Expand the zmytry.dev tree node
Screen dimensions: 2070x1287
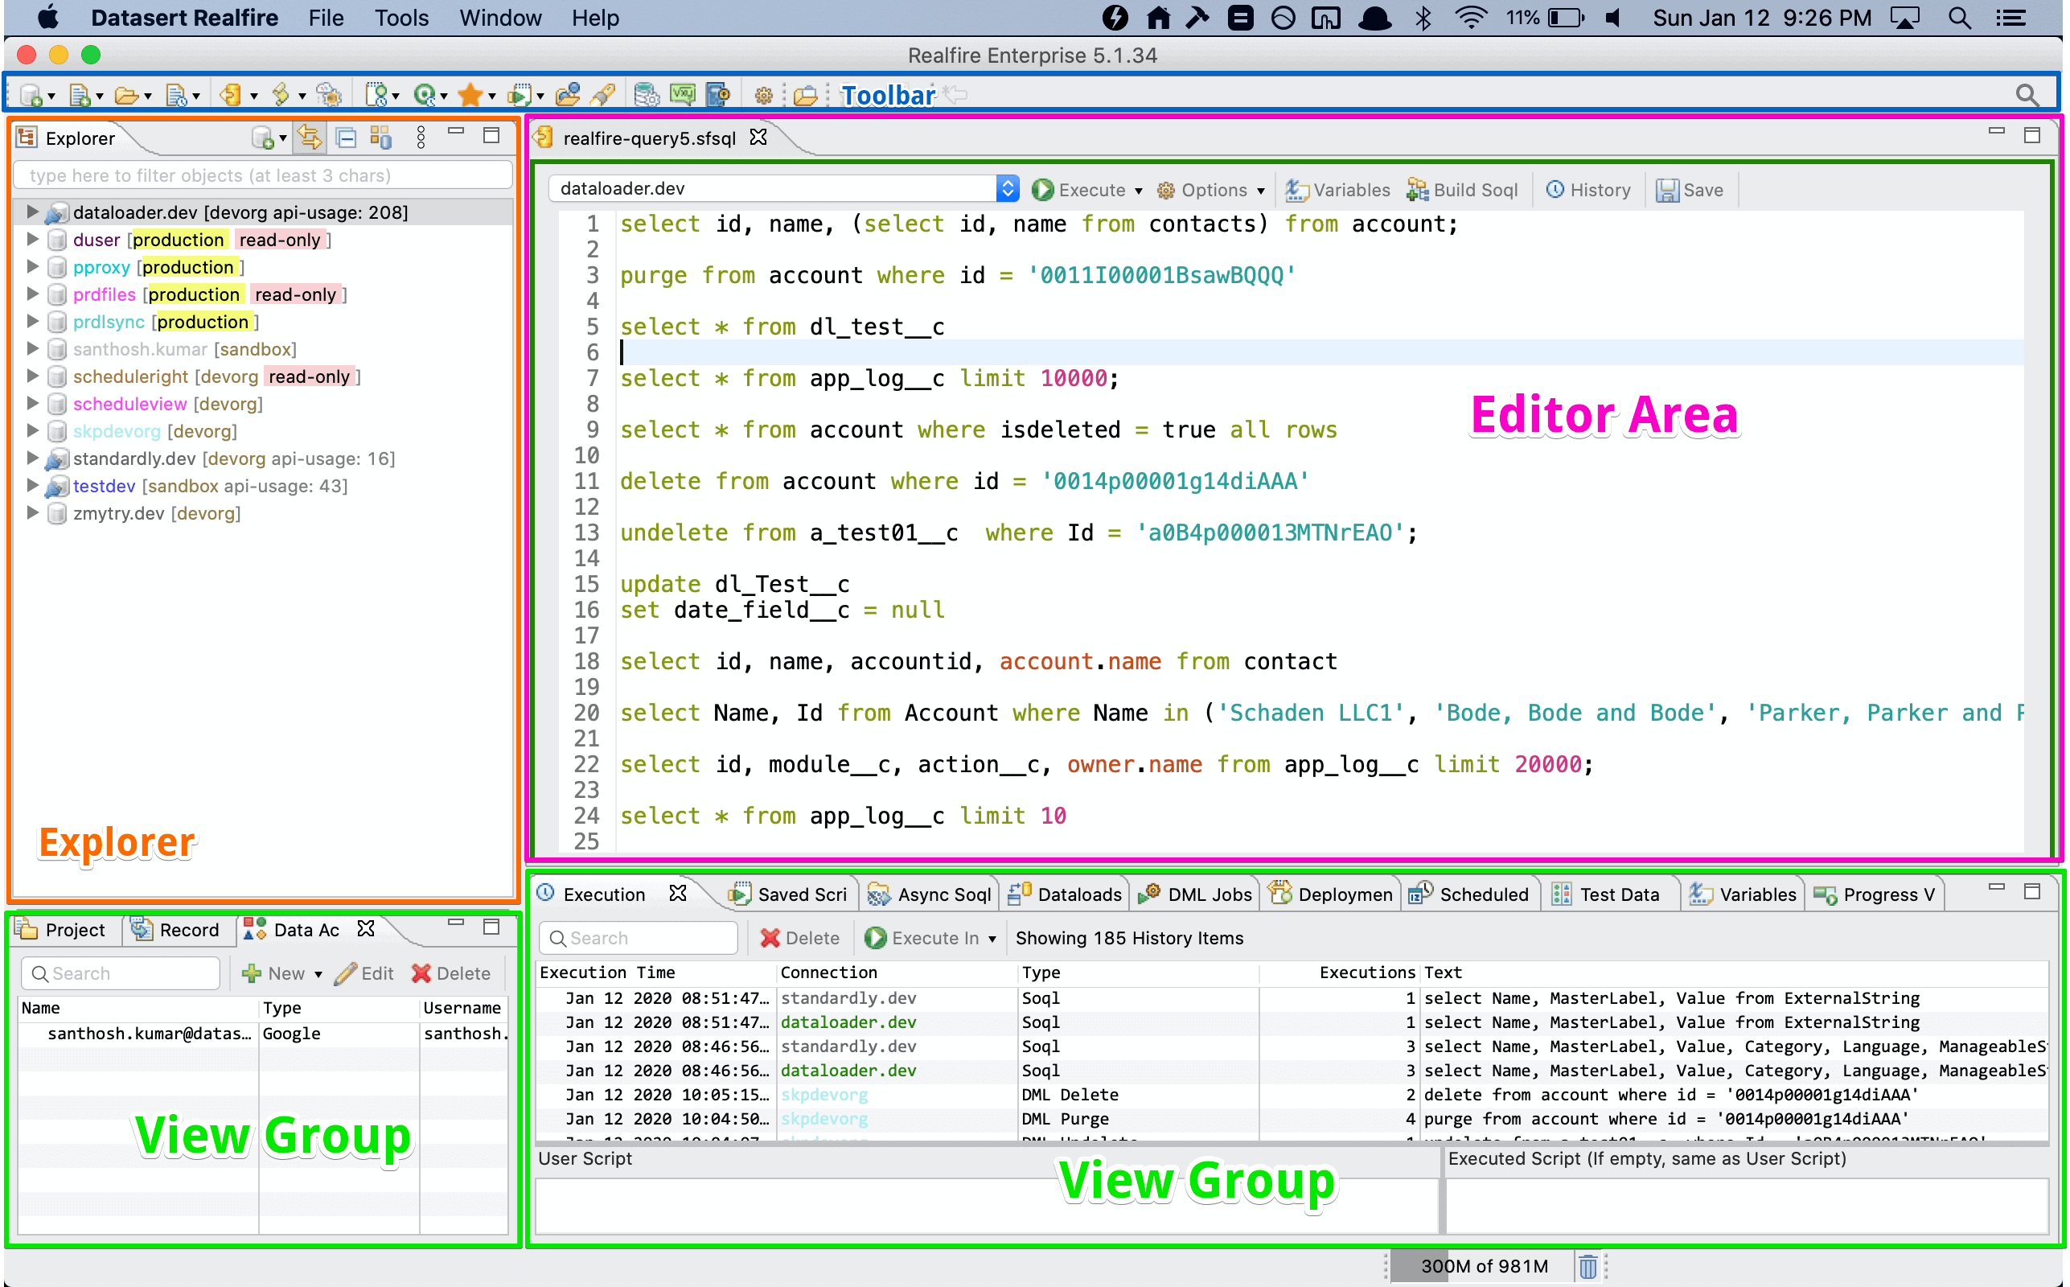[32, 512]
